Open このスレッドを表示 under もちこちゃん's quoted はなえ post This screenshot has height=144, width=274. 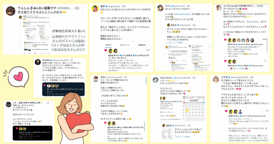coord(182,137)
